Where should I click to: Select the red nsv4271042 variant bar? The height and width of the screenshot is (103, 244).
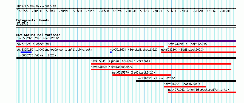202,92
